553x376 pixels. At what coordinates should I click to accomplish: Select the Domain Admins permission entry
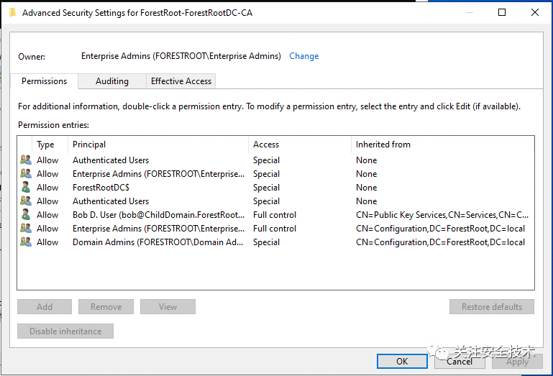pyautogui.click(x=275, y=242)
